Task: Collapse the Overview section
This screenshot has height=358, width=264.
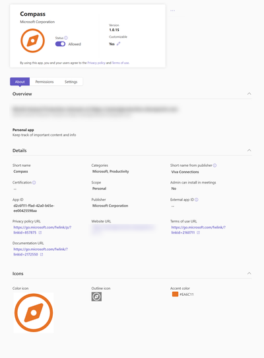Action: [x=249, y=93]
